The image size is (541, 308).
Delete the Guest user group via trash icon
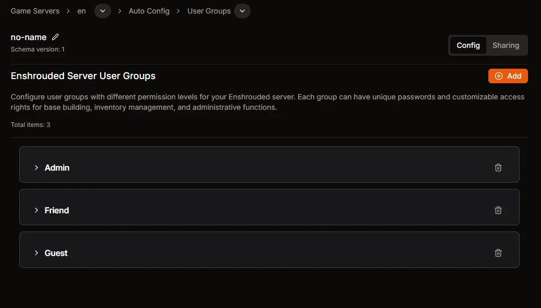coord(498,252)
